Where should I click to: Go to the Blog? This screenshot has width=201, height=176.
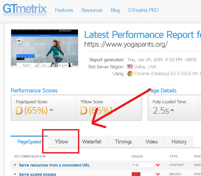(115, 10)
